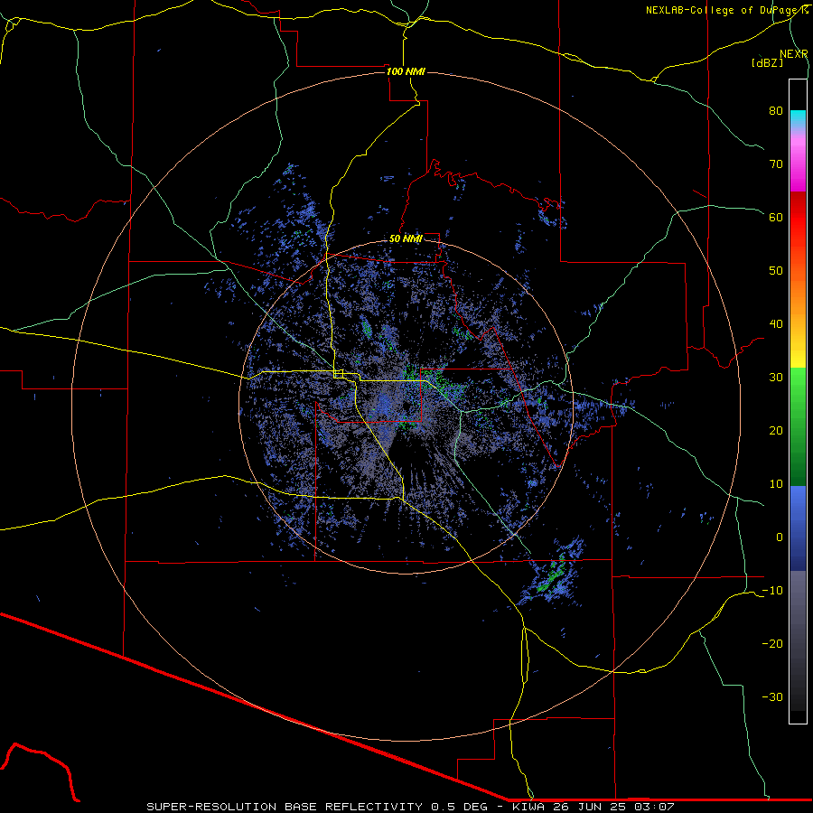Click the 80 dBZ scale value

coord(776,110)
